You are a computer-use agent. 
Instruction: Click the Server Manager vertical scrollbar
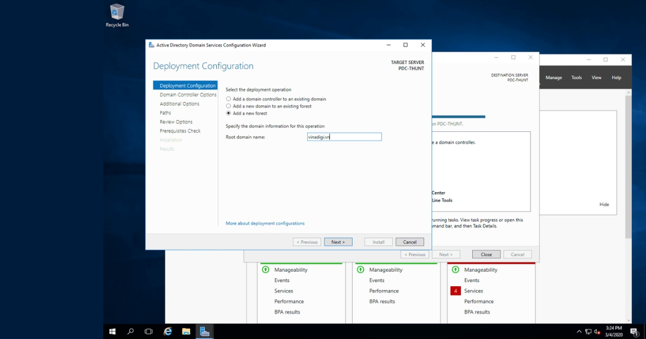[628, 161]
